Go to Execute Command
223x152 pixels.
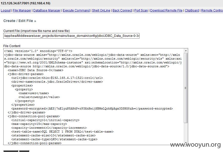[x=76, y=10]
